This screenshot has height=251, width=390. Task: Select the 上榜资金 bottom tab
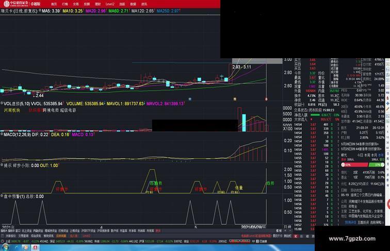click(74, 231)
